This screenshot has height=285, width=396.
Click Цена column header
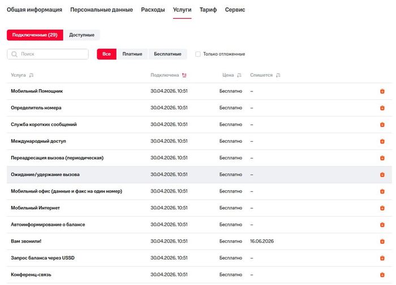click(228, 75)
